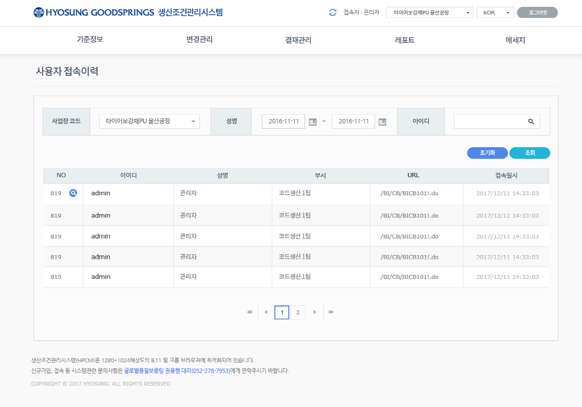The image size is (582, 407).
Task: Open the 메세지 menu
Action: pos(514,40)
